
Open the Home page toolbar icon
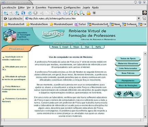click(x=23, y=13)
